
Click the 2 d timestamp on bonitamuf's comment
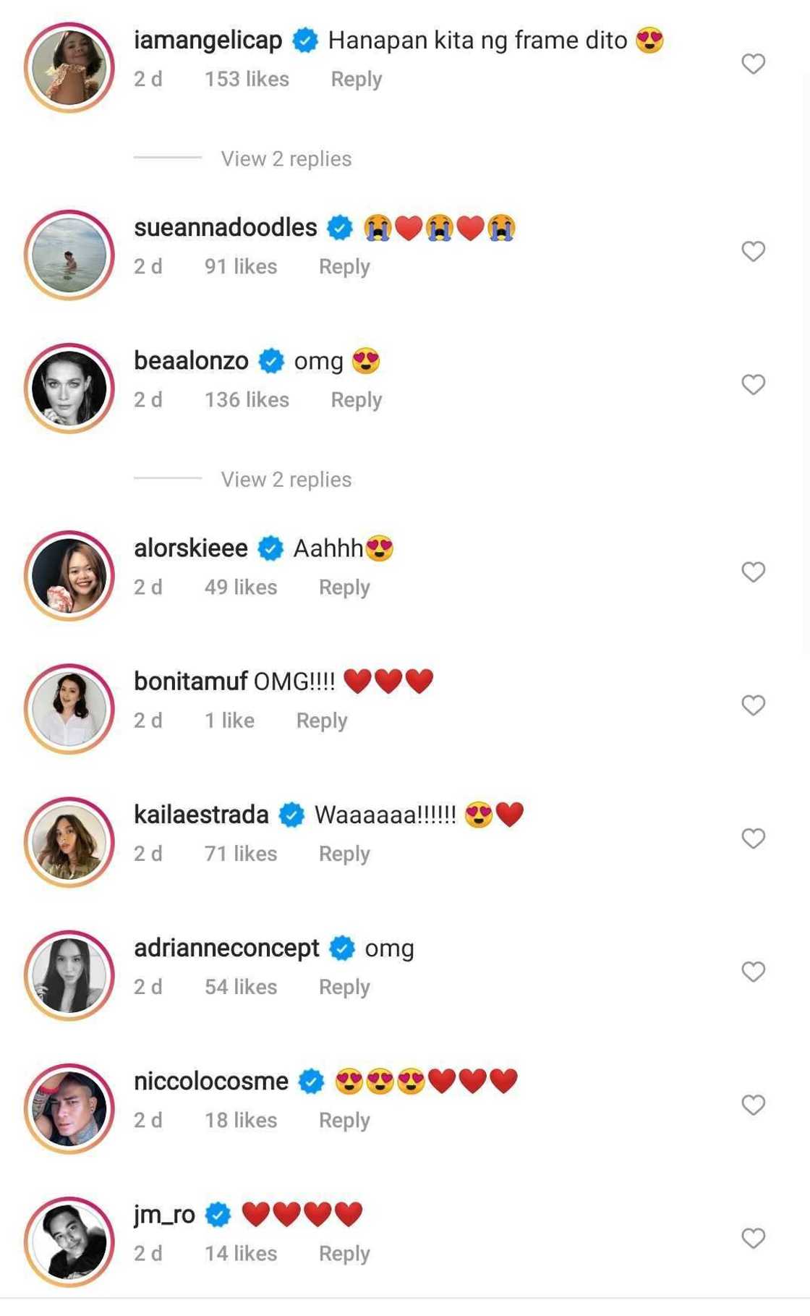tap(148, 720)
